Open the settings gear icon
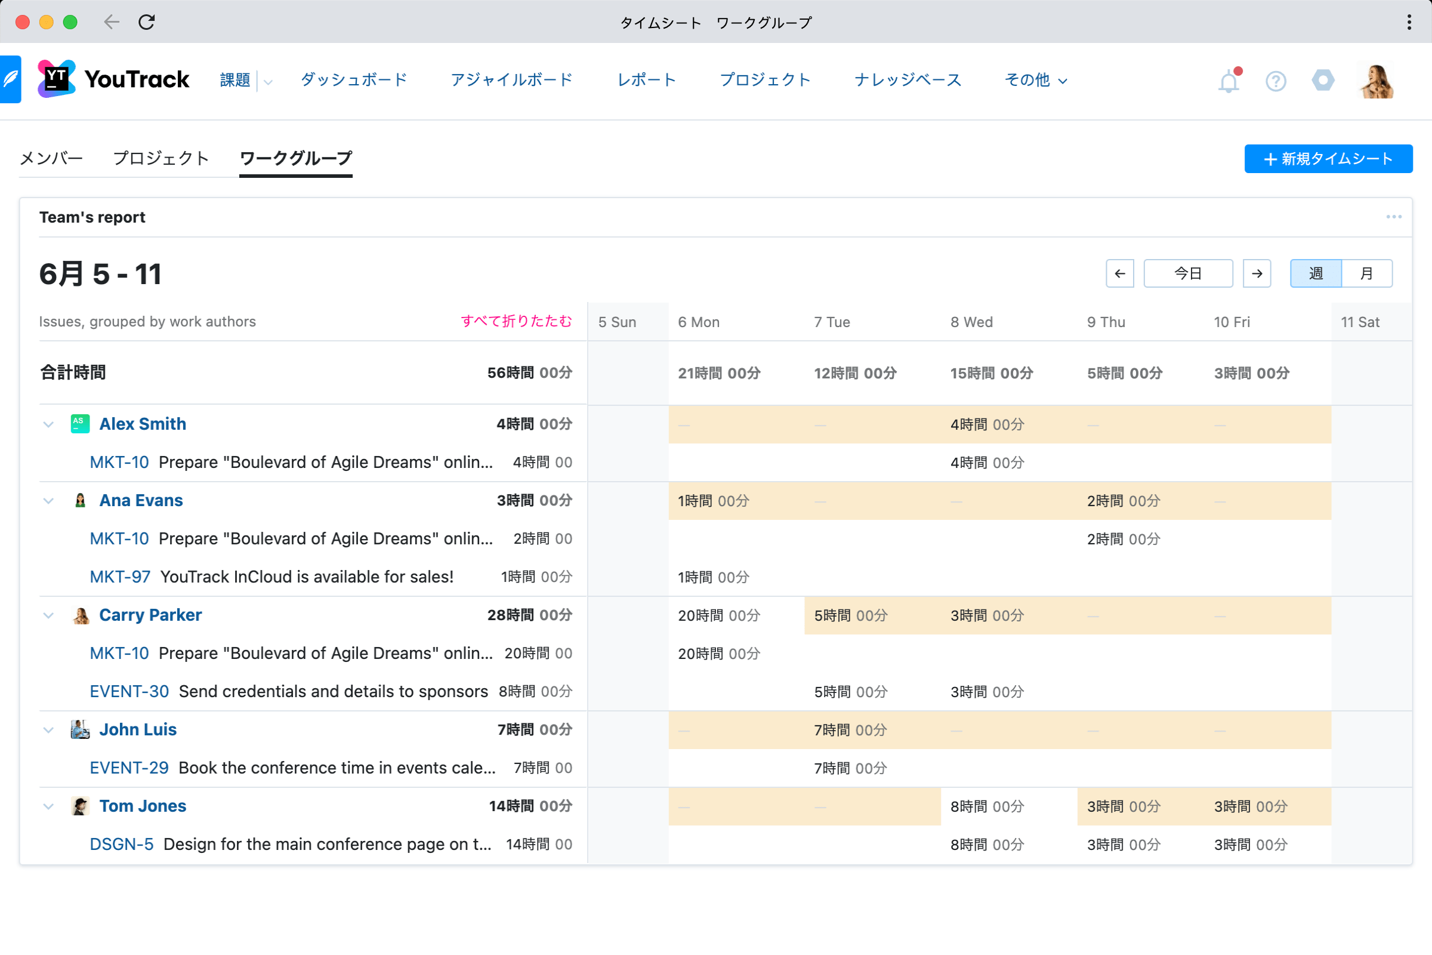Viewport: 1432px width, 955px height. point(1322,81)
